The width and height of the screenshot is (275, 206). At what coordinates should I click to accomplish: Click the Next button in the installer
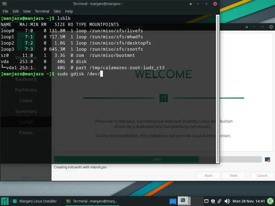click(233, 175)
